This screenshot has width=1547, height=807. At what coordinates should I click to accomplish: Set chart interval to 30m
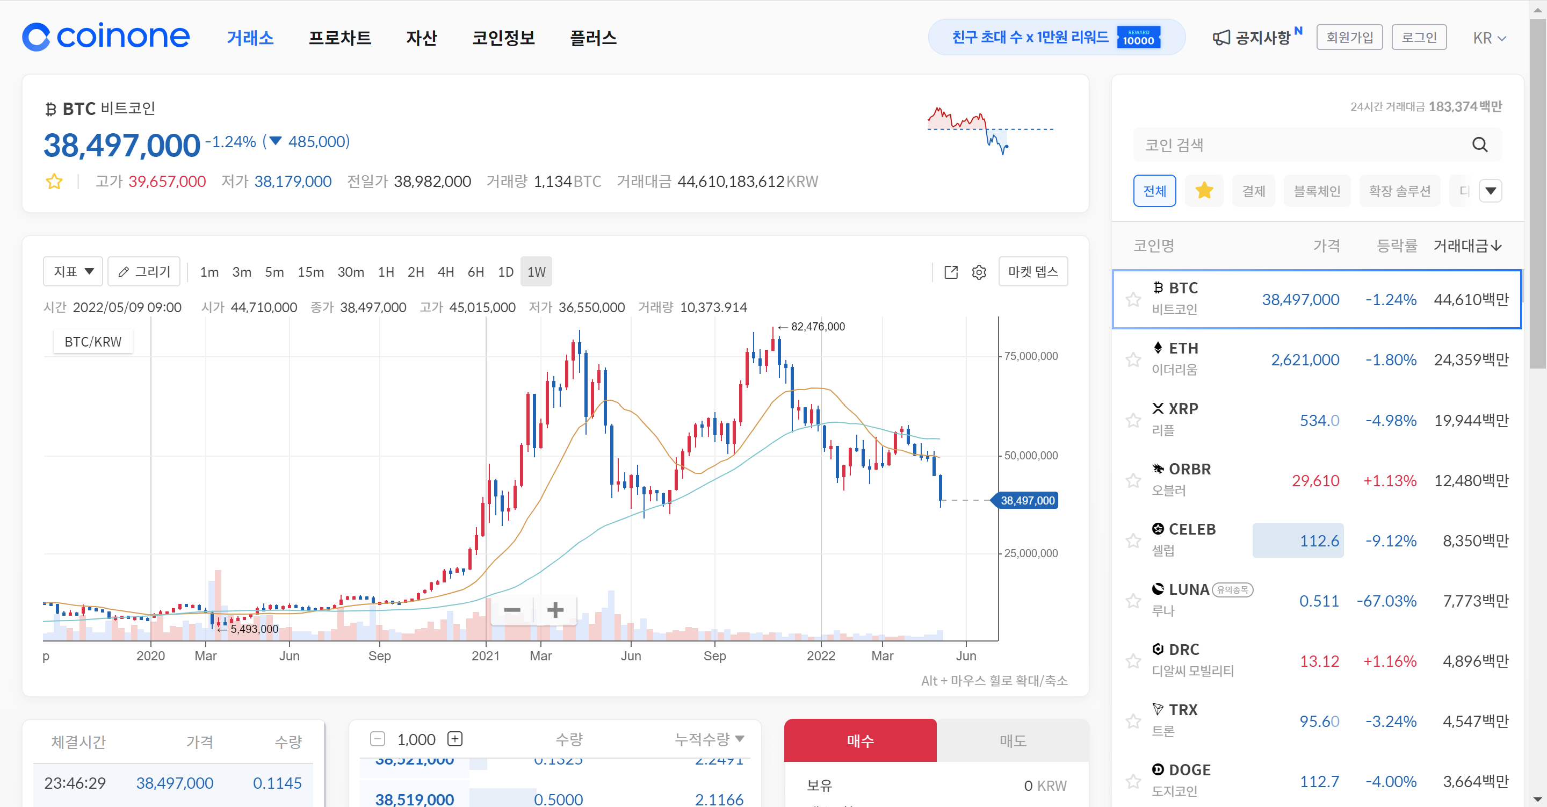351,272
